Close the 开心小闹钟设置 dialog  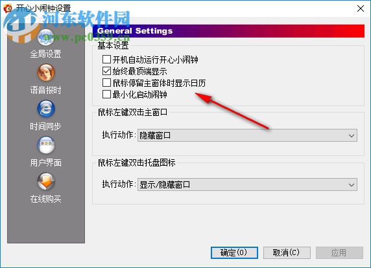(361, 8)
